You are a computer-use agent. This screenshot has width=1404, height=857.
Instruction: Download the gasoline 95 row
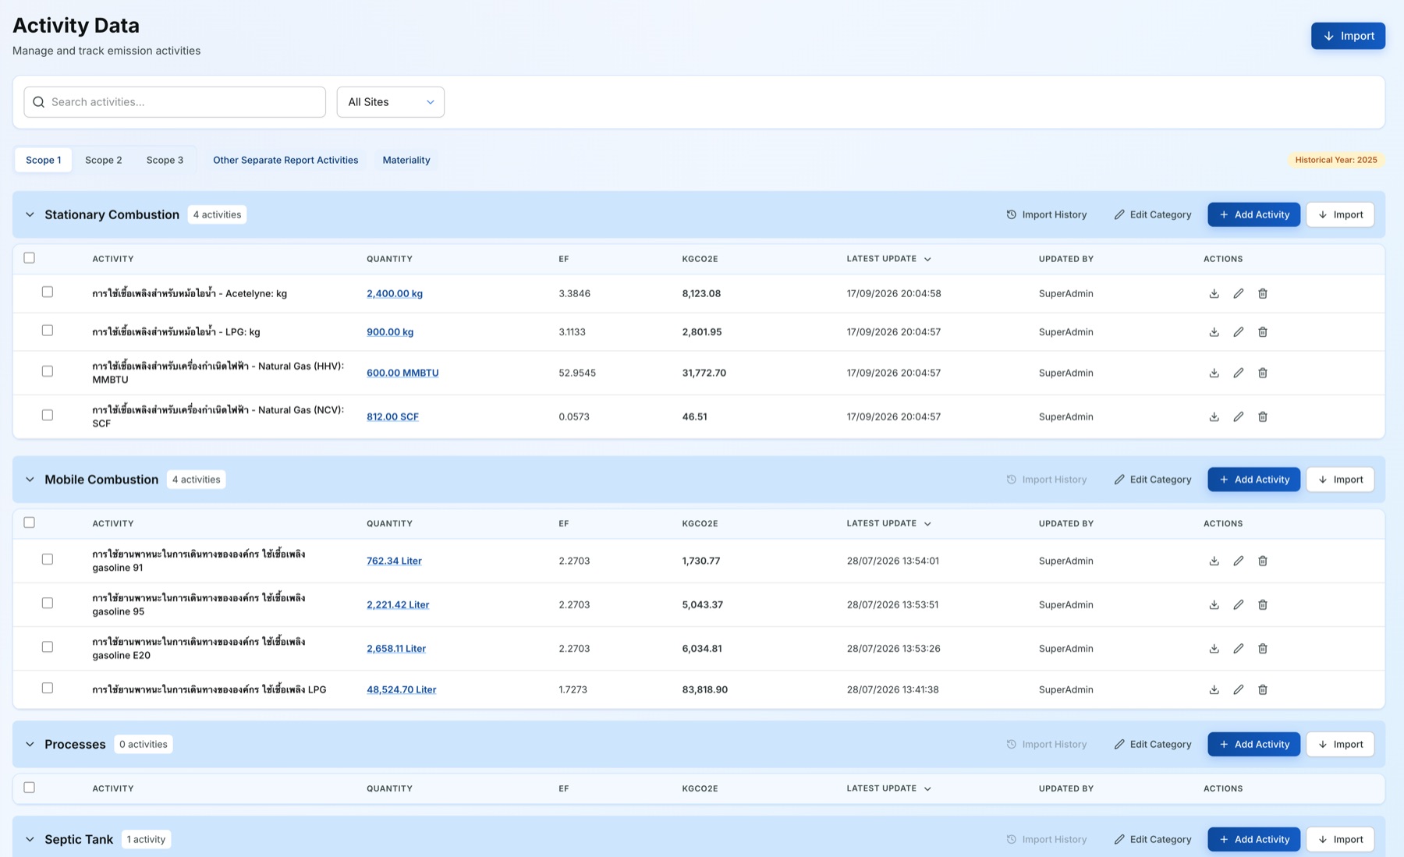(1214, 604)
